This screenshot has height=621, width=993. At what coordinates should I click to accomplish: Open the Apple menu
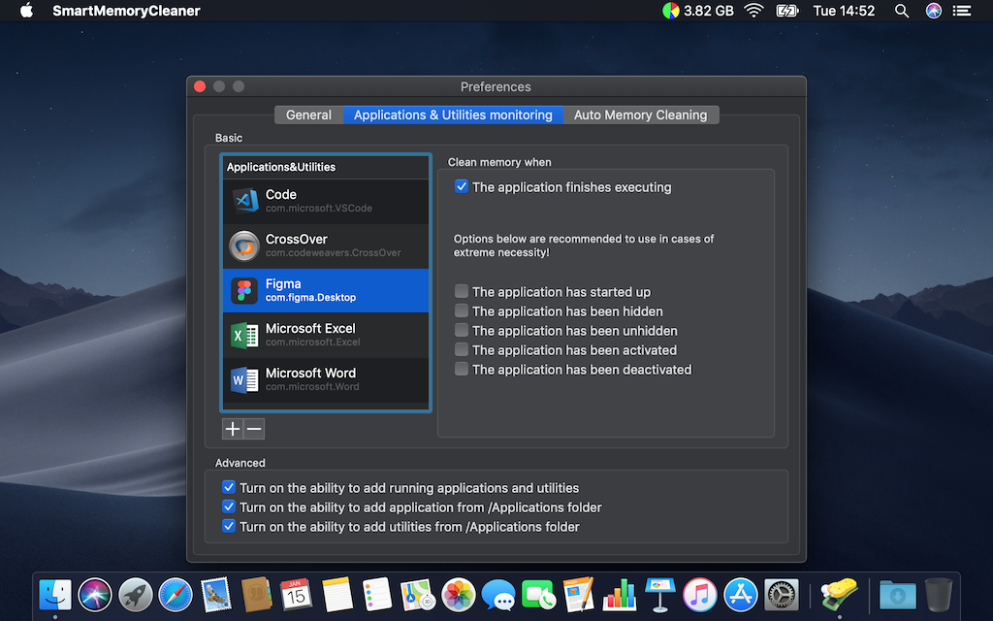click(x=26, y=11)
